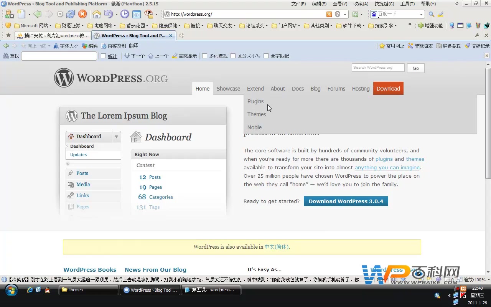The height and width of the screenshot is (307, 491).
Task: Click the Undo closed tab icon
Action: point(109,14)
